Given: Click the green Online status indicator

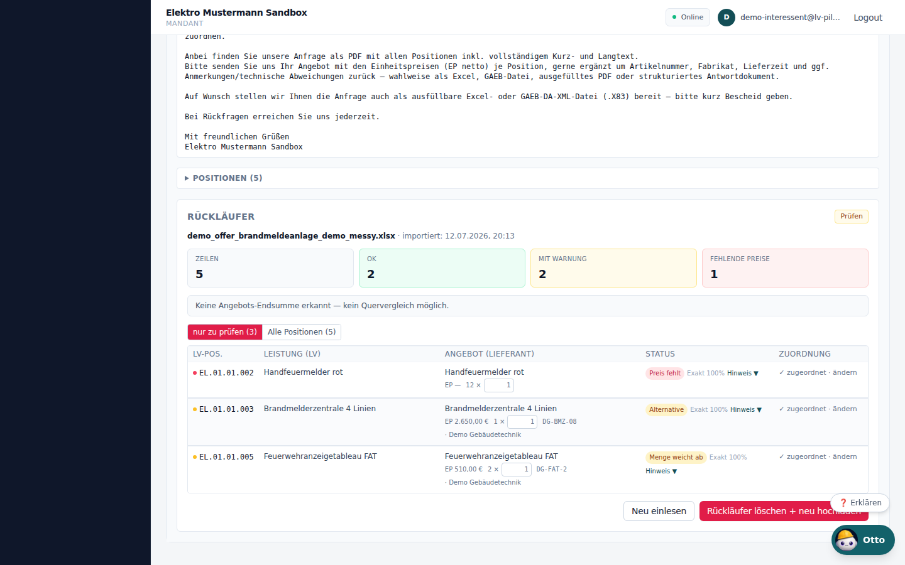Looking at the screenshot, I should [x=688, y=18].
